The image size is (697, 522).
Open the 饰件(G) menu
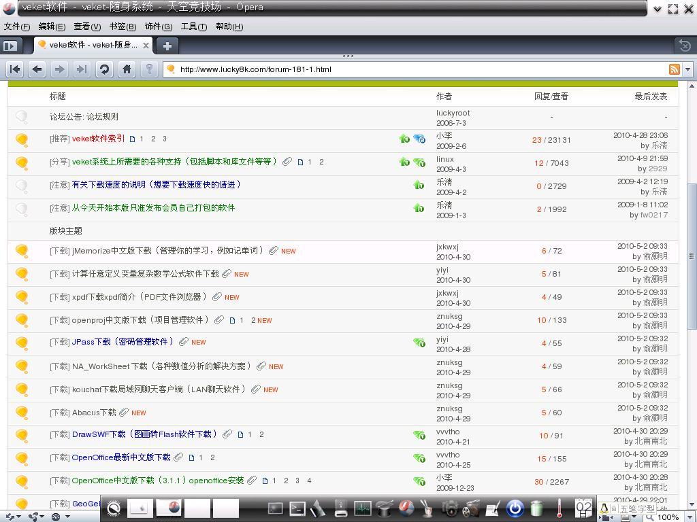158,27
